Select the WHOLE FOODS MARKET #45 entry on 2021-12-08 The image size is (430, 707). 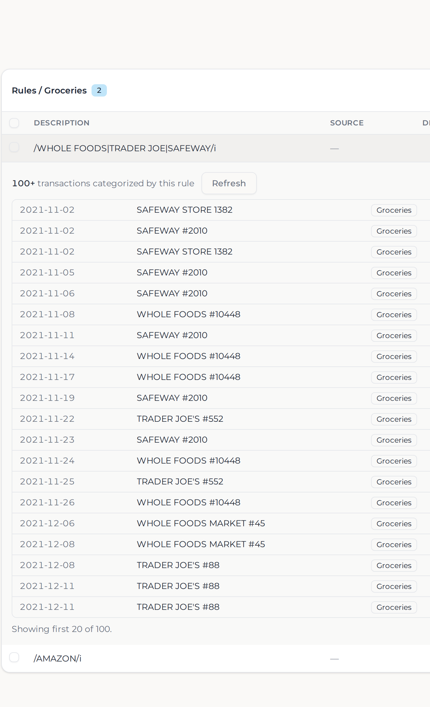pos(201,544)
